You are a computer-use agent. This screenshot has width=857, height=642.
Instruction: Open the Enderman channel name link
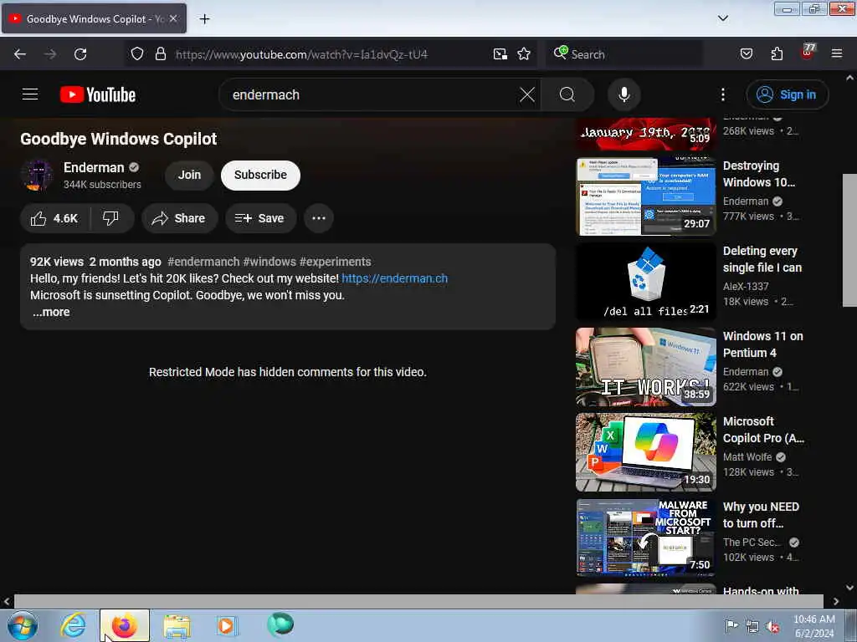(94, 167)
